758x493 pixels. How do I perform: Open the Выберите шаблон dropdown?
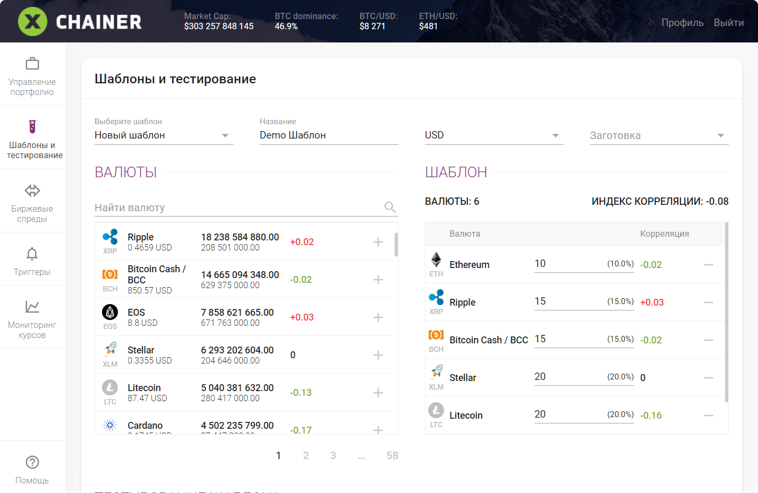[x=164, y=135]
